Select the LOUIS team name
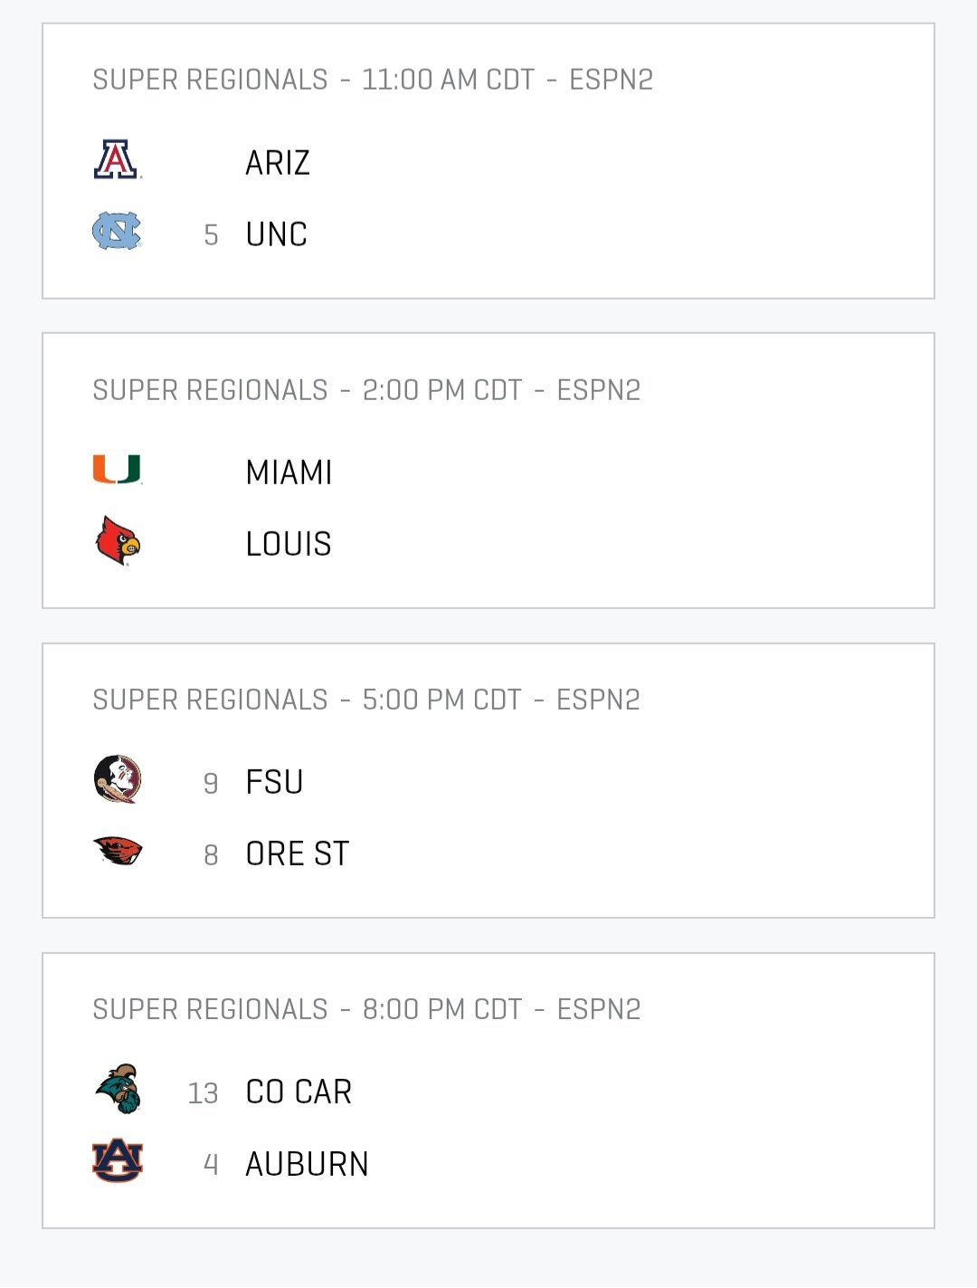 pyautogui.click(x=289, y=544)
